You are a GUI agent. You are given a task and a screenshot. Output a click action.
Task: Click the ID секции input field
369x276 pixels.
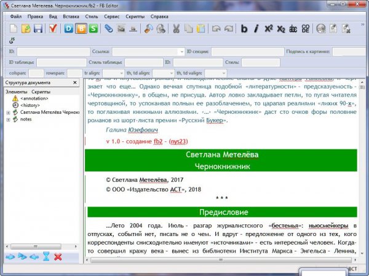[248, 52]
